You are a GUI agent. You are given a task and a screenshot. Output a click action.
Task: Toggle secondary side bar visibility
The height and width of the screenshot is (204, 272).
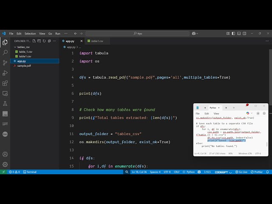244,34
